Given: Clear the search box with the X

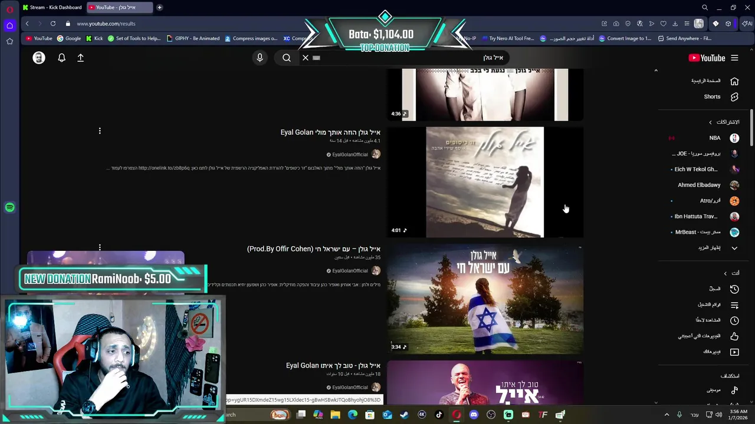Looking at the screenshot, I should coord(306,58).
